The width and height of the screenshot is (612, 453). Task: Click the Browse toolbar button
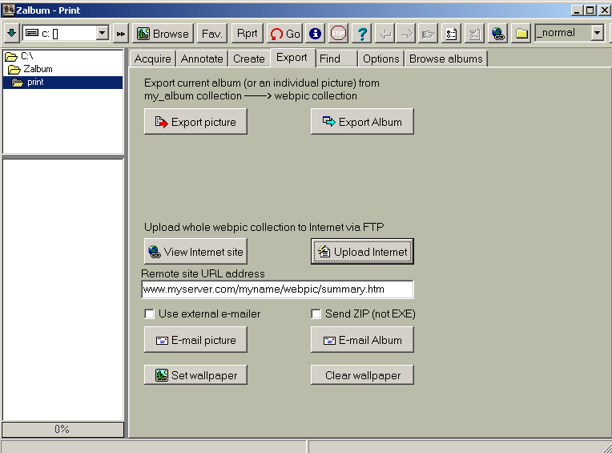pyautogui.click(x=163, y=34)
